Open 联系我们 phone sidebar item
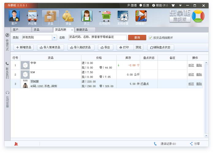This screenshot has width=213, height=153. 7,70
